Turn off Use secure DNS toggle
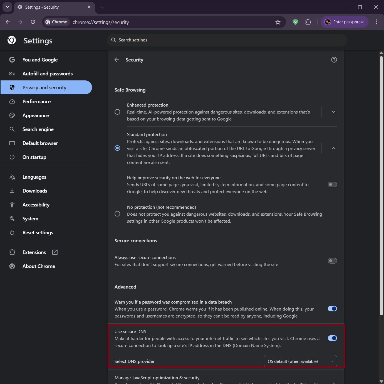The image size is (384, 384). (332, 338)
